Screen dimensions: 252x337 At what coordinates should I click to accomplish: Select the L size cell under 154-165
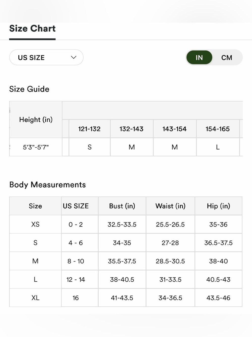tap(218, 147)
